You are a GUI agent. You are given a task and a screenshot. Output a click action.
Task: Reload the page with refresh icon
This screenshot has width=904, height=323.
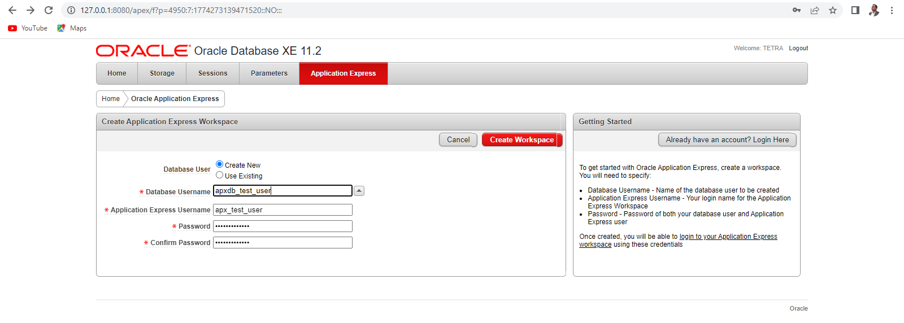(x=49, y=10)
